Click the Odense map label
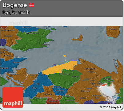 pyautogui.click(x=86, y=91)
